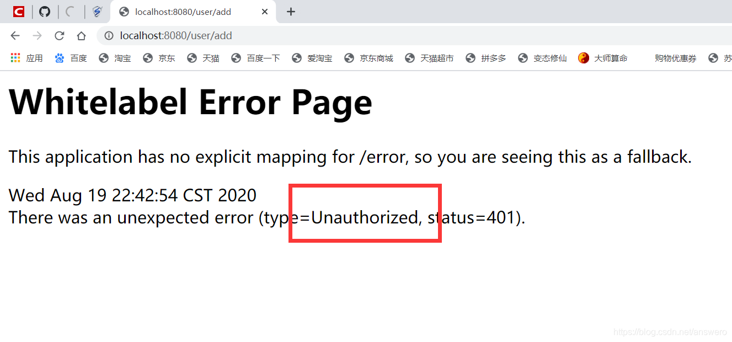The image size is (732, 342).
Task: Open the 百度一下 bookmark
Action: tap(256, 58)
